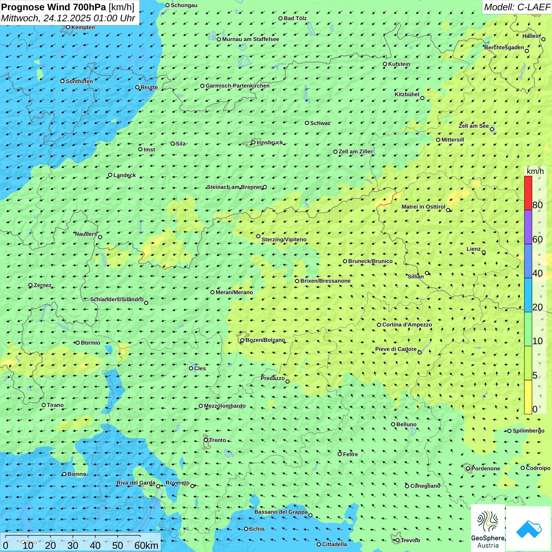Select the yellow 0–5 km/h legend band
Image resolution: width=552 pixels, height=552 pixels.
coord(528,397)
